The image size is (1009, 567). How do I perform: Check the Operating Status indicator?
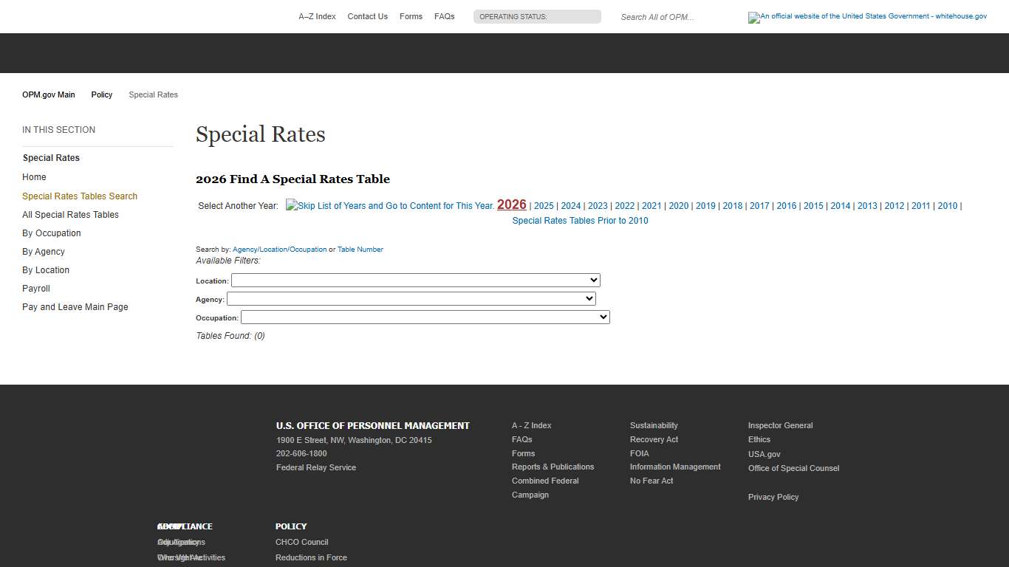[x=537, y=16]
